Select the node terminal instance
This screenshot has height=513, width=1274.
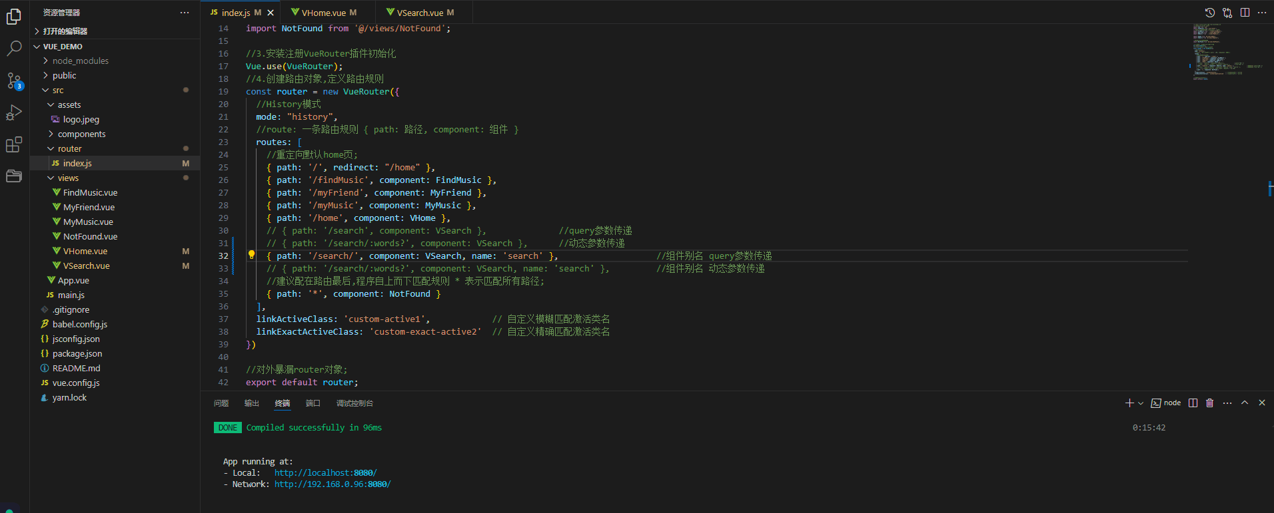click(1166, 403)
